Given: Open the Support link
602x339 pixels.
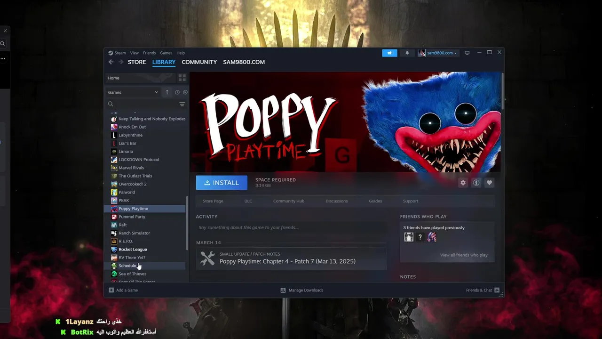Looking at the screenshot, I should click(x=411, y=201).
